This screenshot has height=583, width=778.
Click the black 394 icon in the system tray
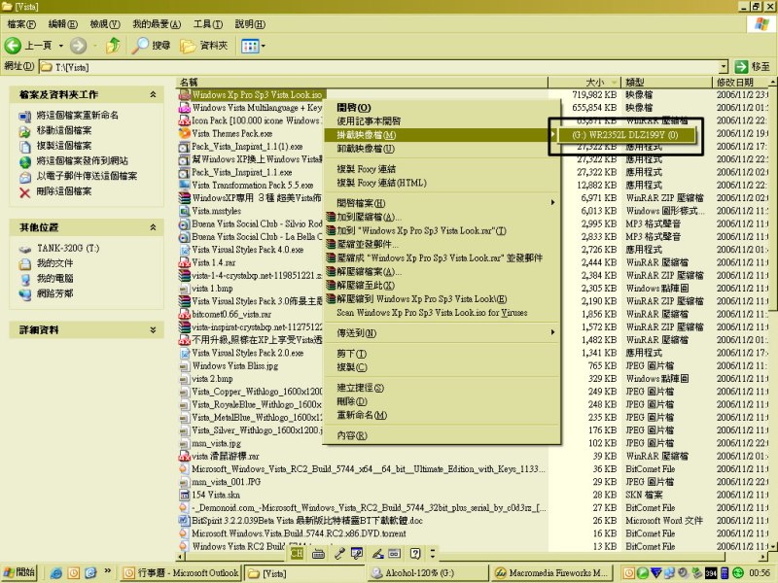[711, 573]
